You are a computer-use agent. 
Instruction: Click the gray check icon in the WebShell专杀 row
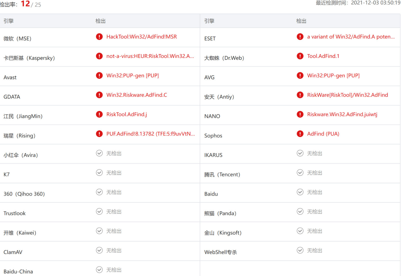(300, 250)
